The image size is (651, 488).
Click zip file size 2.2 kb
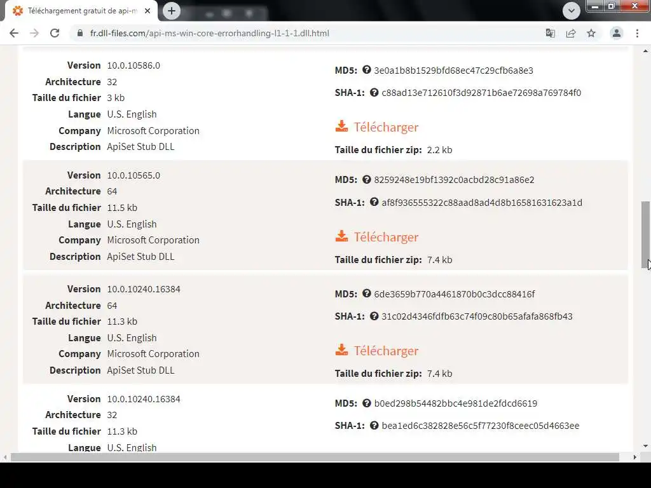coord(439,150)
